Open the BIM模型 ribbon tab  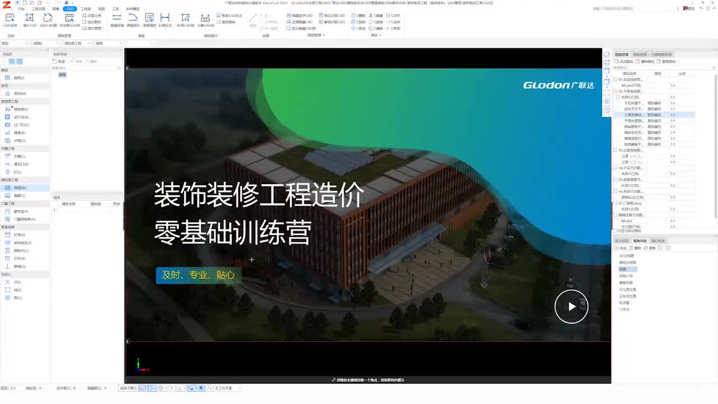click(133, 9)
